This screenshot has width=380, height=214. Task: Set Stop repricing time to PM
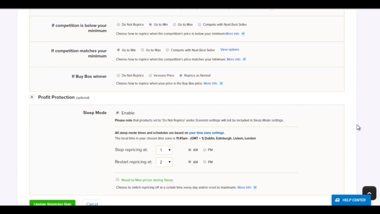tap(204, 150)
